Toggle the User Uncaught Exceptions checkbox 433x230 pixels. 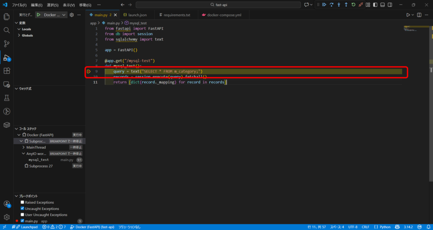(22, 215)
